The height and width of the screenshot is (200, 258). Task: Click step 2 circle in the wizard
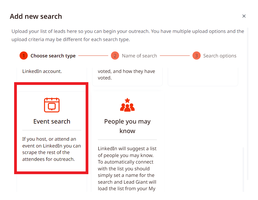(115, 56)
